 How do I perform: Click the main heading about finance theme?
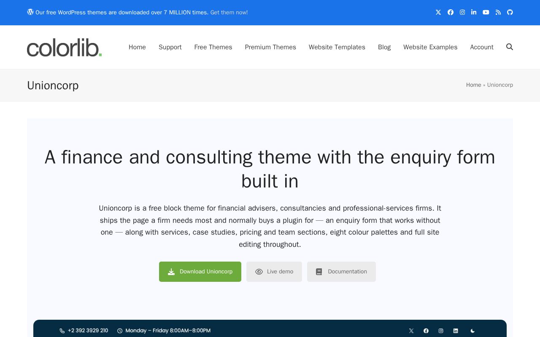click(x=270, y=169)
